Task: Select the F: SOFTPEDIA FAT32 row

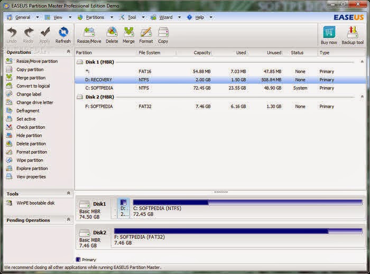Action: coord(220,107)
